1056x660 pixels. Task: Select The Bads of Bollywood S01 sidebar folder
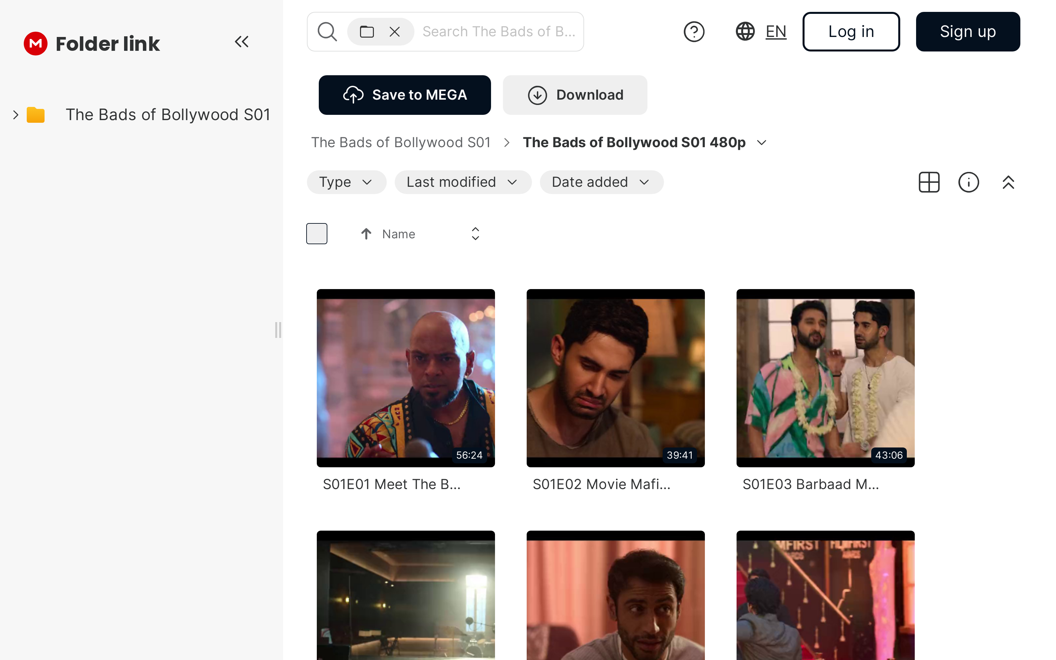[168, 115]
